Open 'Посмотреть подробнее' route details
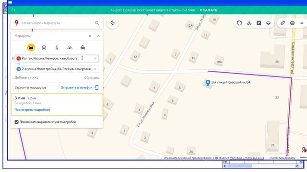The width and height of the screenshot is (307, 172). click(x=32, y=110)
